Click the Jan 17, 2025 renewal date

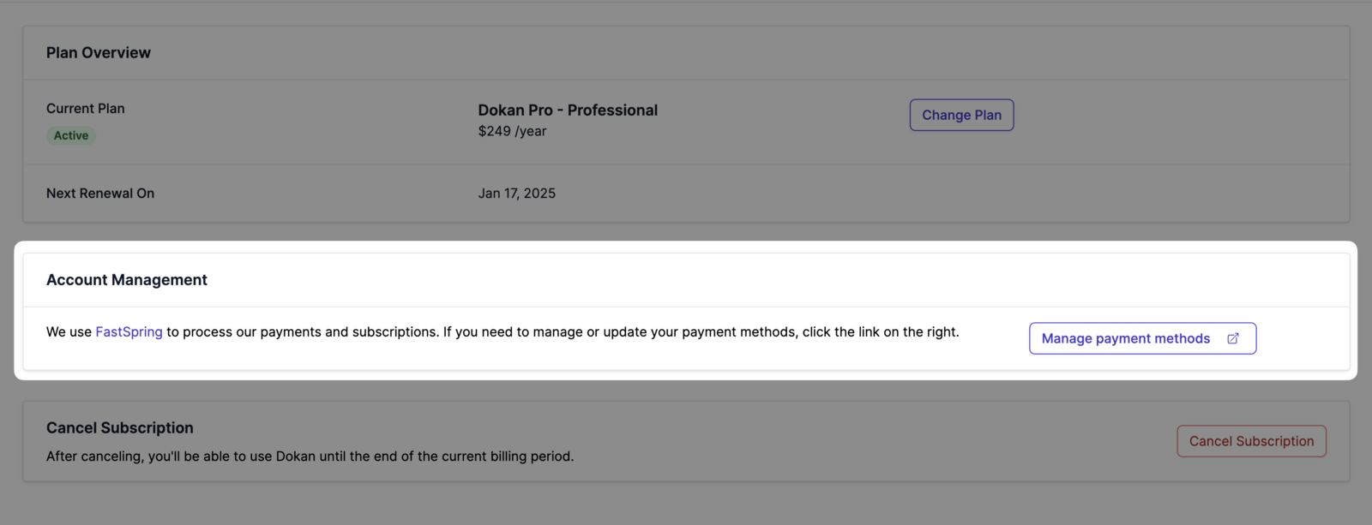pos(517,193)
